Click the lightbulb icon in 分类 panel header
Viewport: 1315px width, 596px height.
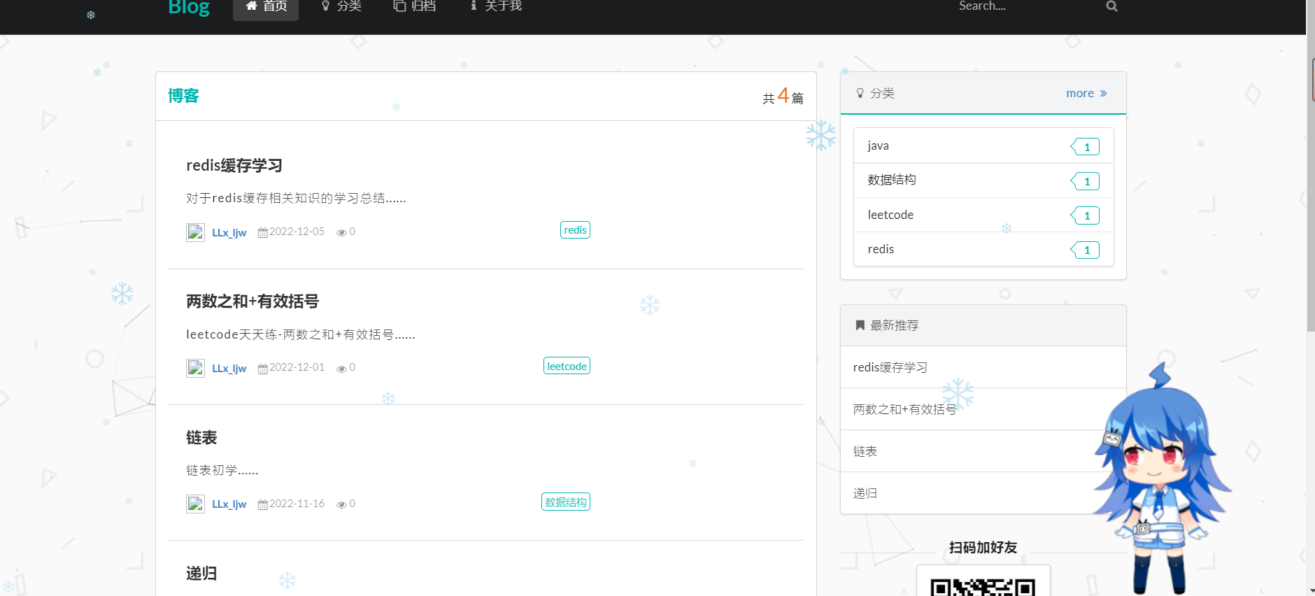click(860, 93)
